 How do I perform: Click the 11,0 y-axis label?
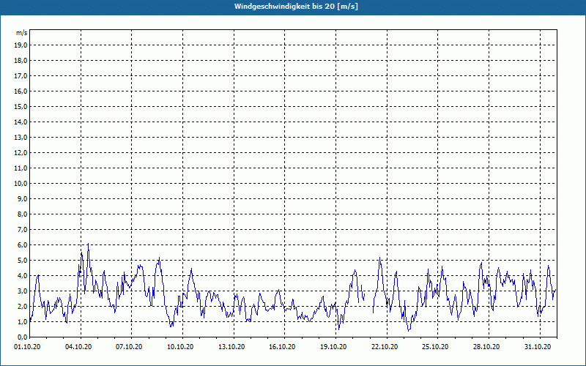point(21,168)
